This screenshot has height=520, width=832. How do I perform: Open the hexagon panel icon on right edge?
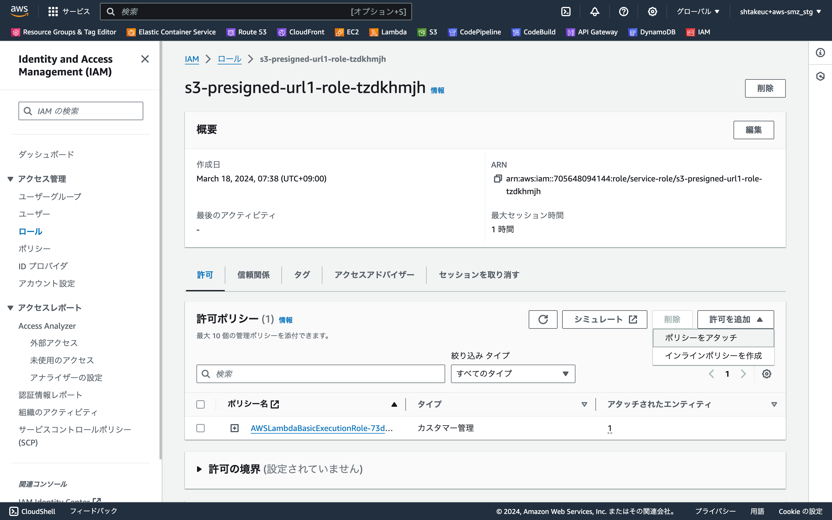(x=820, y=76)
